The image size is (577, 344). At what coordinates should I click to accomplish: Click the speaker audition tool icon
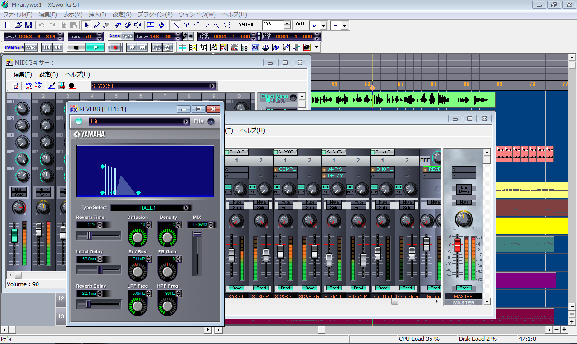137,25
